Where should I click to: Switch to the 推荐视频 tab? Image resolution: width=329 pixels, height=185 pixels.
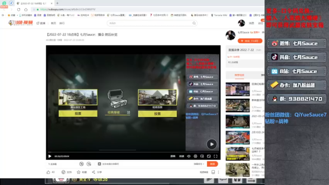pyautogui.click(x=239, y=75)
